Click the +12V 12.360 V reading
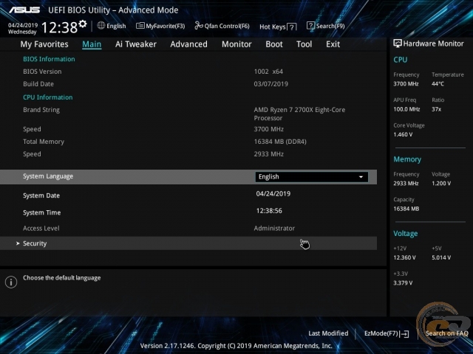This screenshot has width=473, height=354. tap(404, 257)
